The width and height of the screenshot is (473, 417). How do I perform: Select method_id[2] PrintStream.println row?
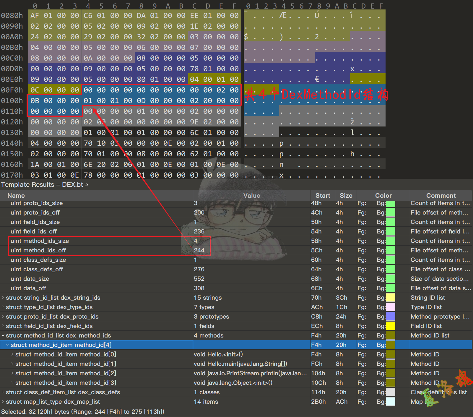click(66, 373)
